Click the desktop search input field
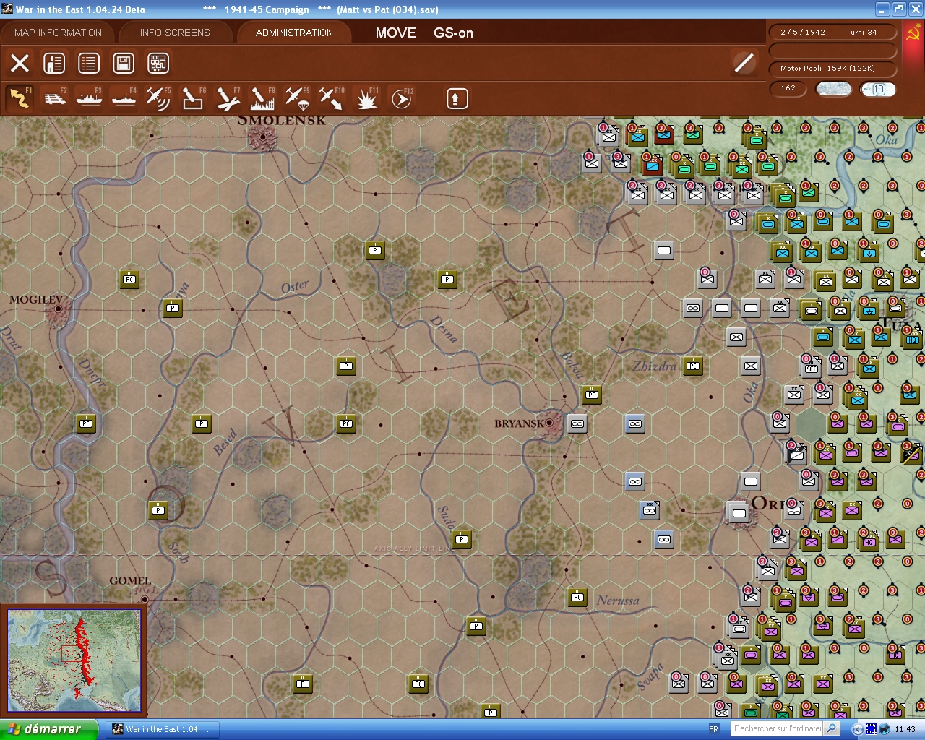Viewport: 925px width, 740px height. point(778,728)
